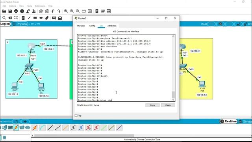
Task: Click Power Cycle Devices button
Action: [16, 121]
